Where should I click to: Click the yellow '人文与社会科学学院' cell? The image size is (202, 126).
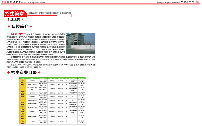coord(22,111)
